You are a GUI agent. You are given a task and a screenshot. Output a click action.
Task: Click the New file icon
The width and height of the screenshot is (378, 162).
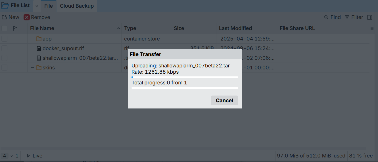4,17
